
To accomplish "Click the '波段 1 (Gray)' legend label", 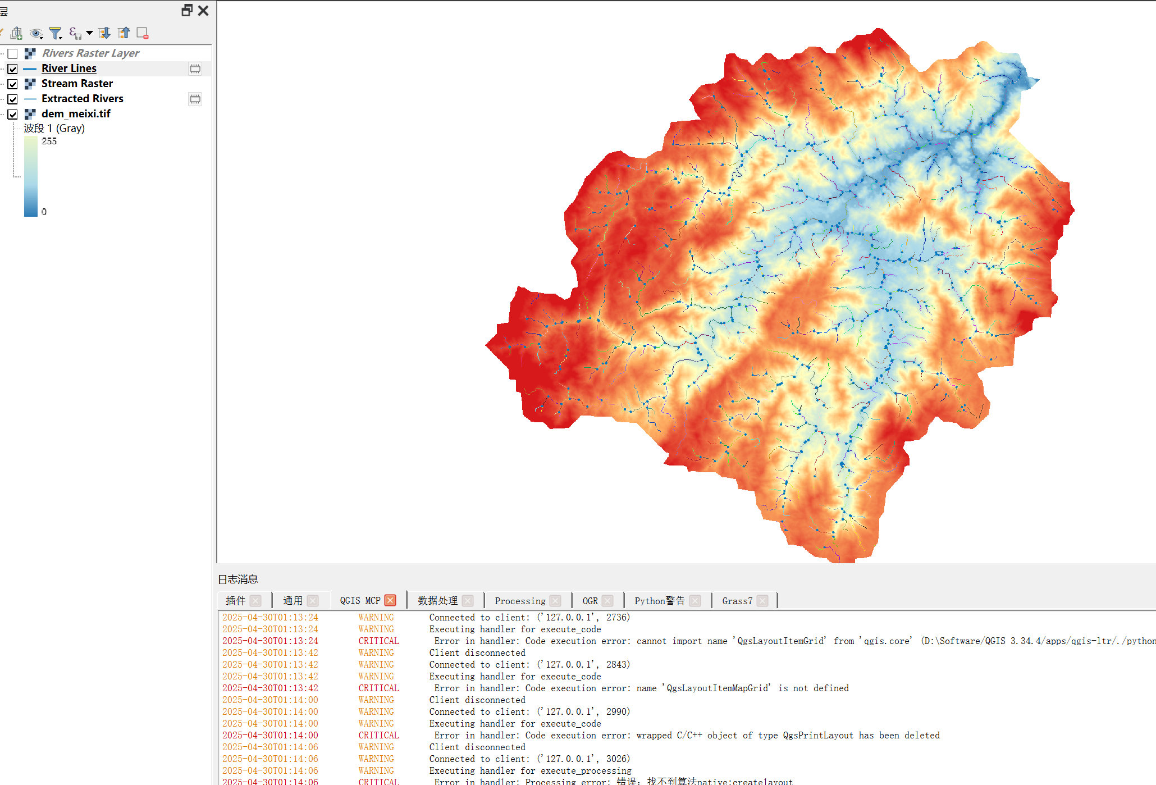I will click(x=54, y=129).
